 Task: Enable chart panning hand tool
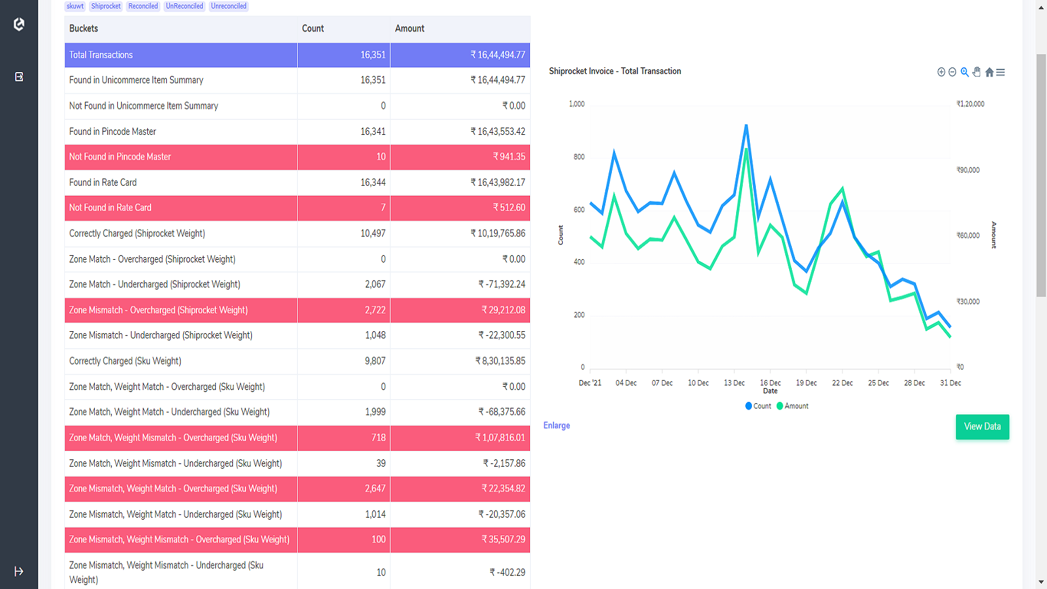[x=976, y=72]
